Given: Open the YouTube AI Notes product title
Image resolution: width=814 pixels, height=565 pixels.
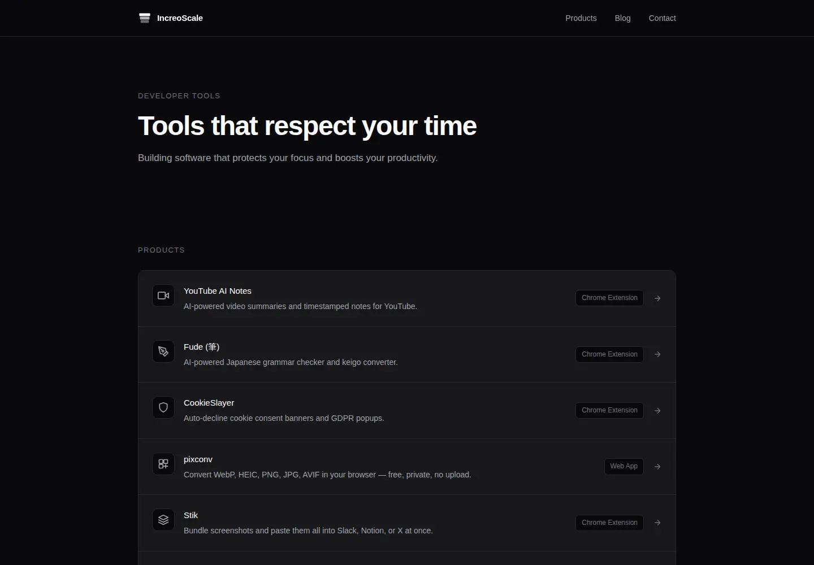Looking at the screenshot, I should click(x=218, y=291).
